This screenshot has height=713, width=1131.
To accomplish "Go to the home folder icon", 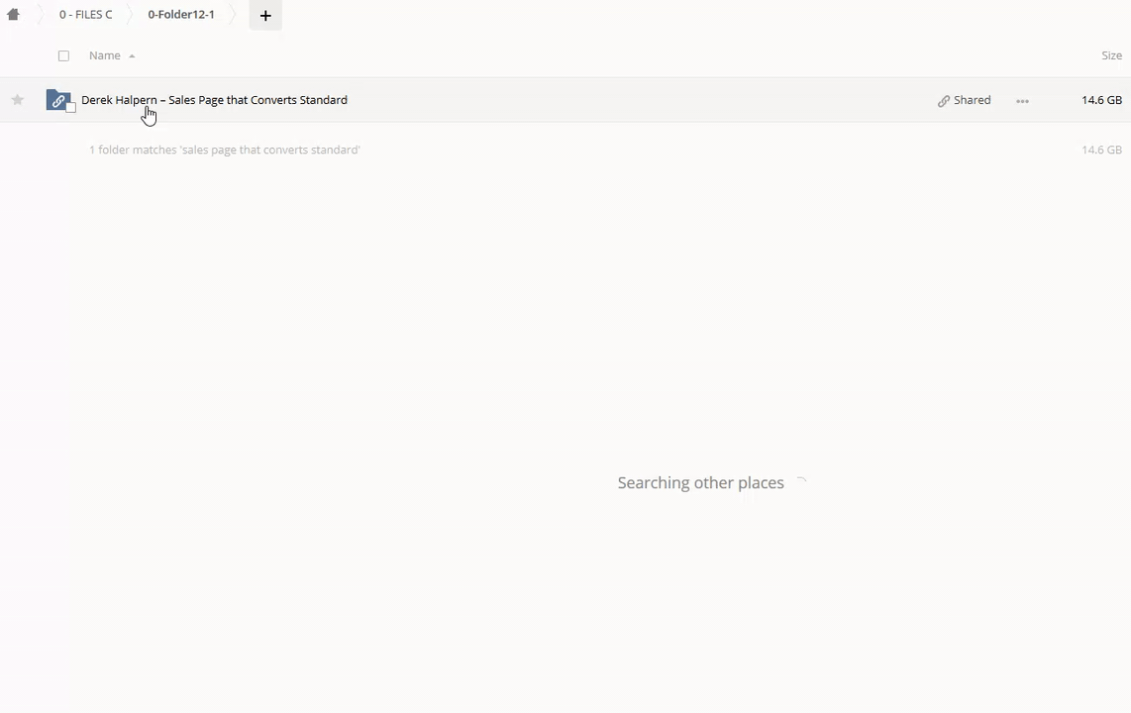I will coord(14,15).
